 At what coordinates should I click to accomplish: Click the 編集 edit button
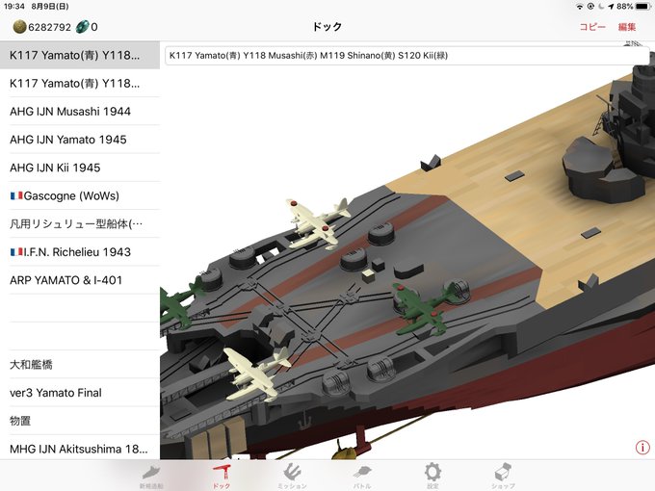click(x=627, y=27)
